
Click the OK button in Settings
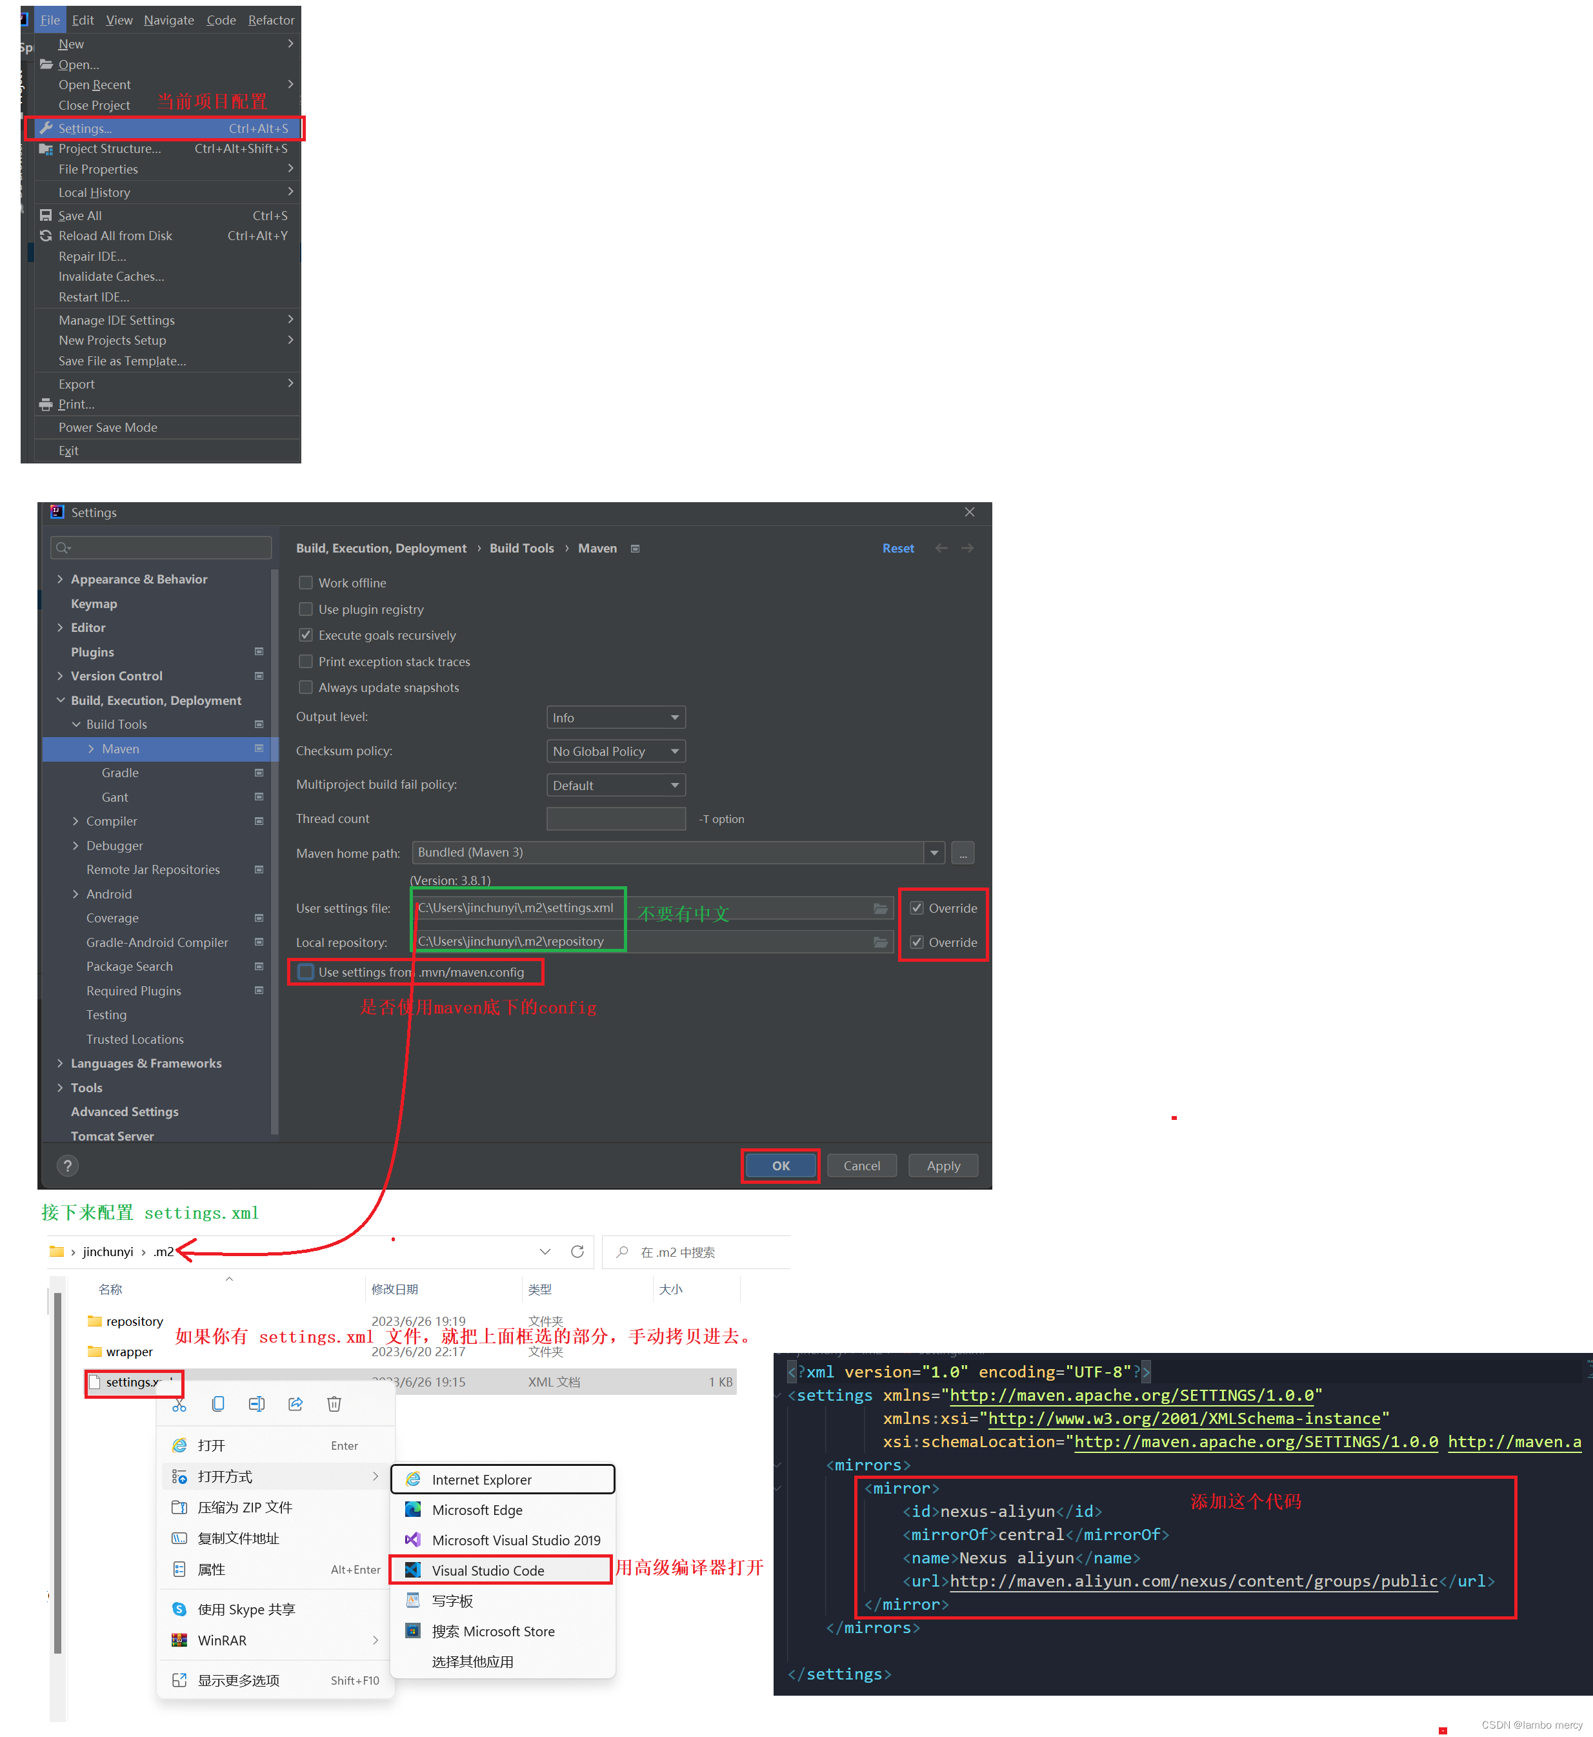[x=780, y=1166]
